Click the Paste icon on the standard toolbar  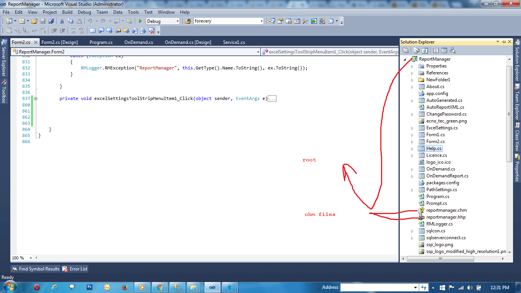click(x=79, y=21)
